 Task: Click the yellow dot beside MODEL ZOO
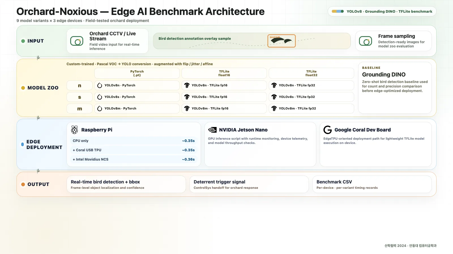coord(23,88)
